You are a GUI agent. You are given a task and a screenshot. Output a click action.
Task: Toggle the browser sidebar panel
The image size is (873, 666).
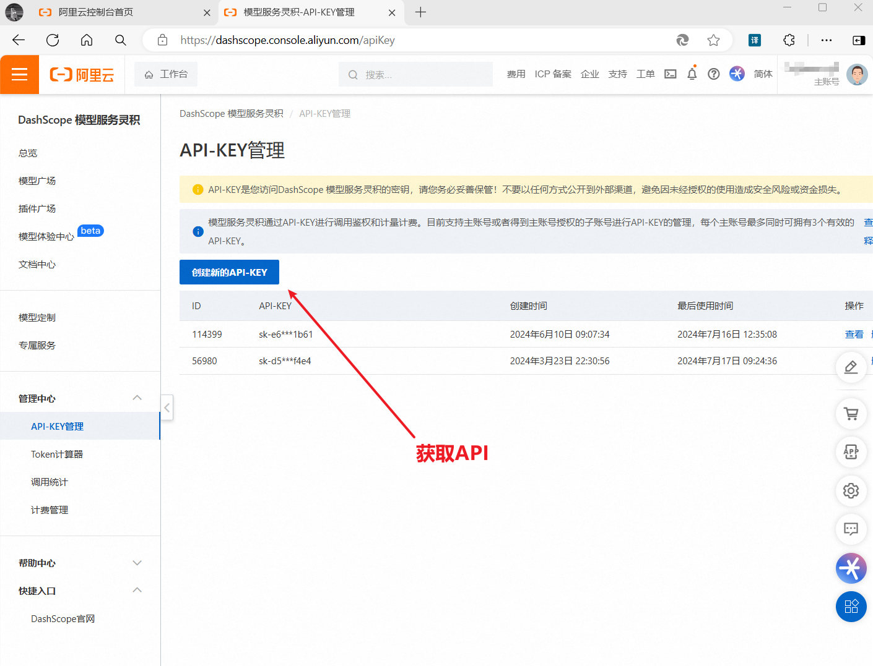point(859,40)
